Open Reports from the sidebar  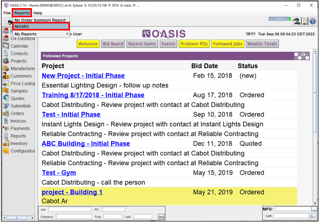15,136
